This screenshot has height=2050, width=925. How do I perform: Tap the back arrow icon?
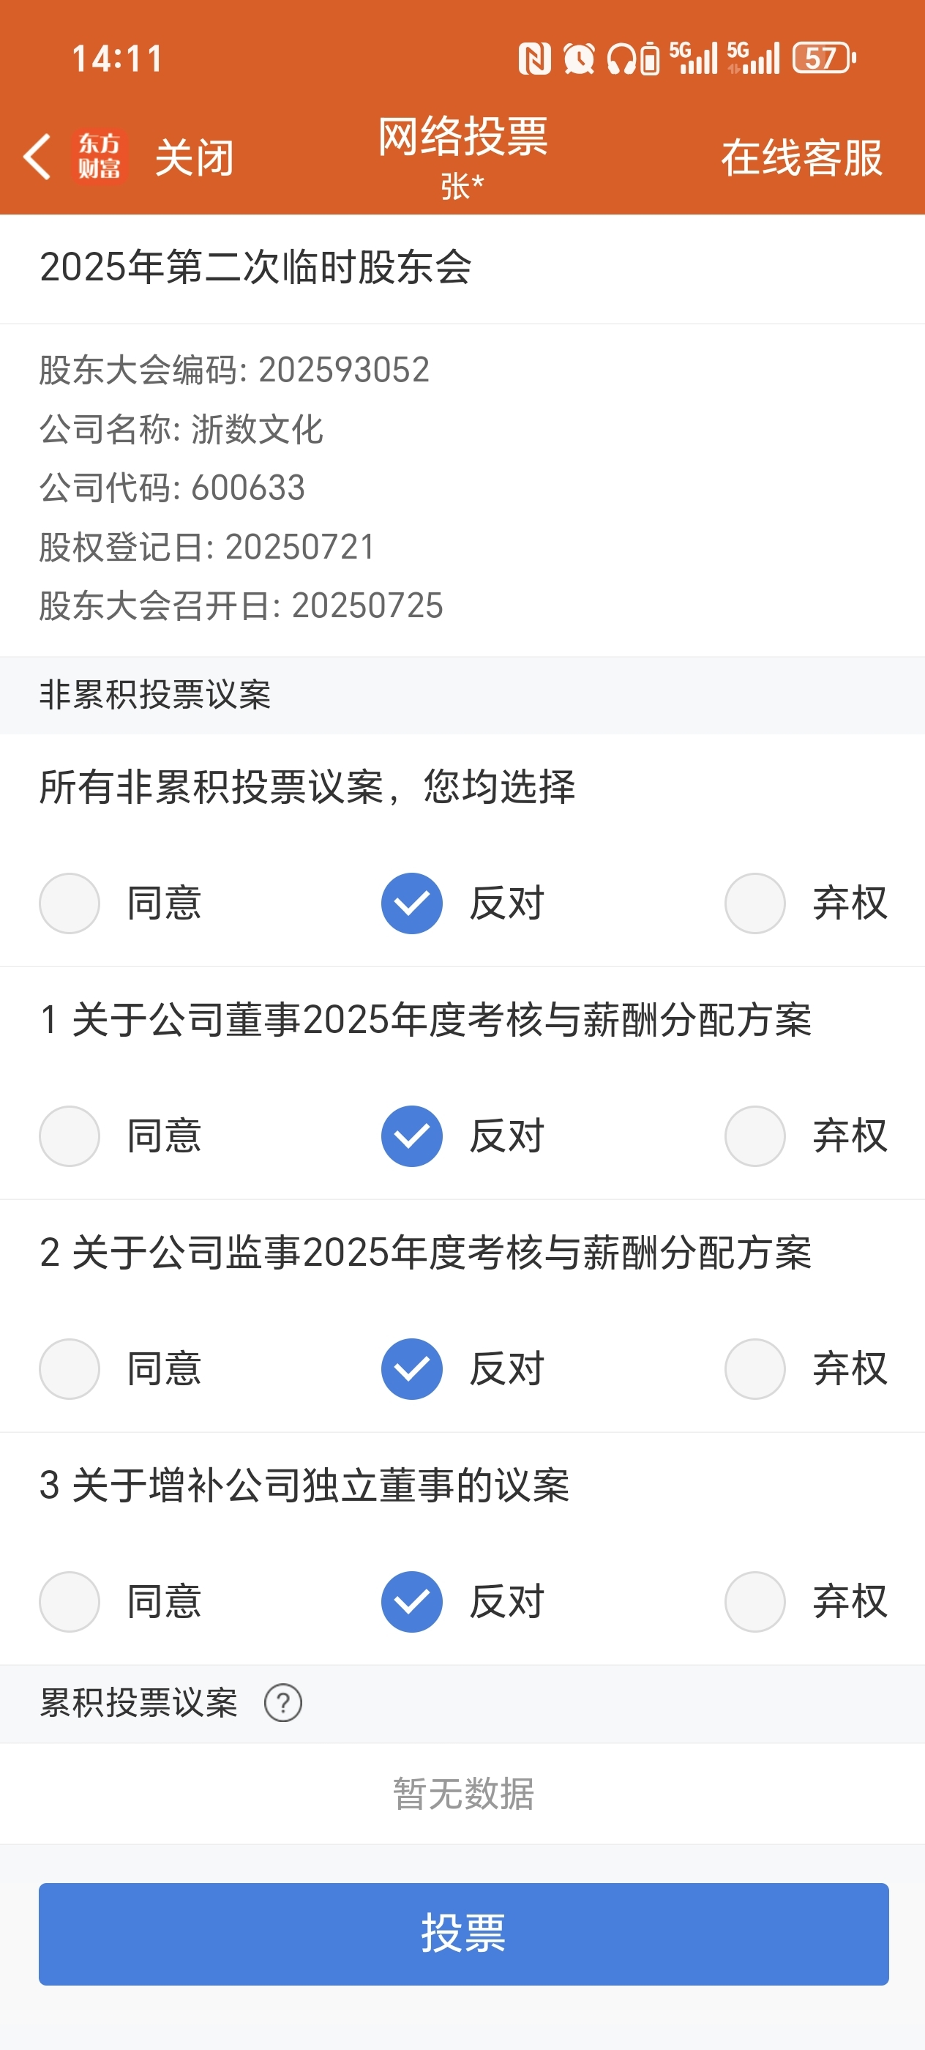(37, 156)
